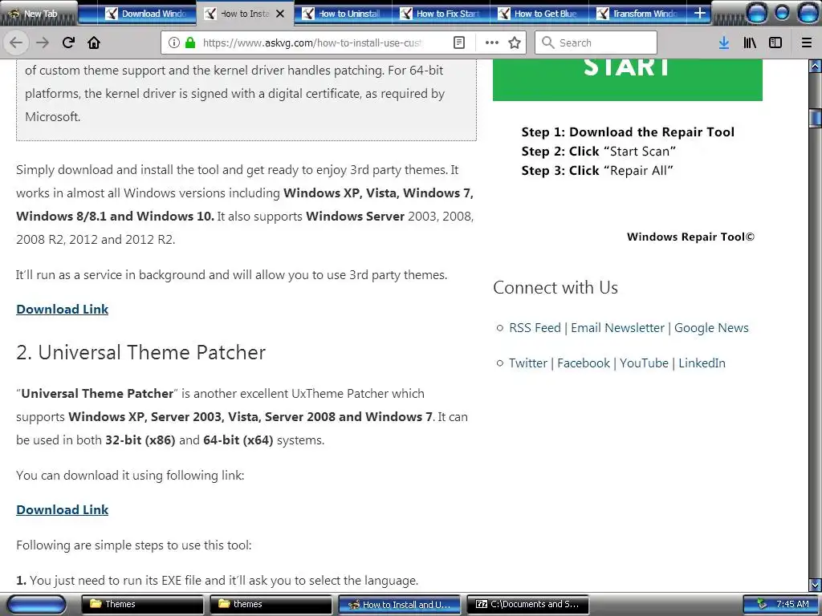Click the scrollbar up arrow
The image size is (822, 616).
pos(816,66)
